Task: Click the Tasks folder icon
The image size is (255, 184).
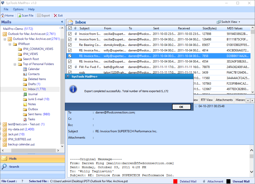Action: point(25,119)
